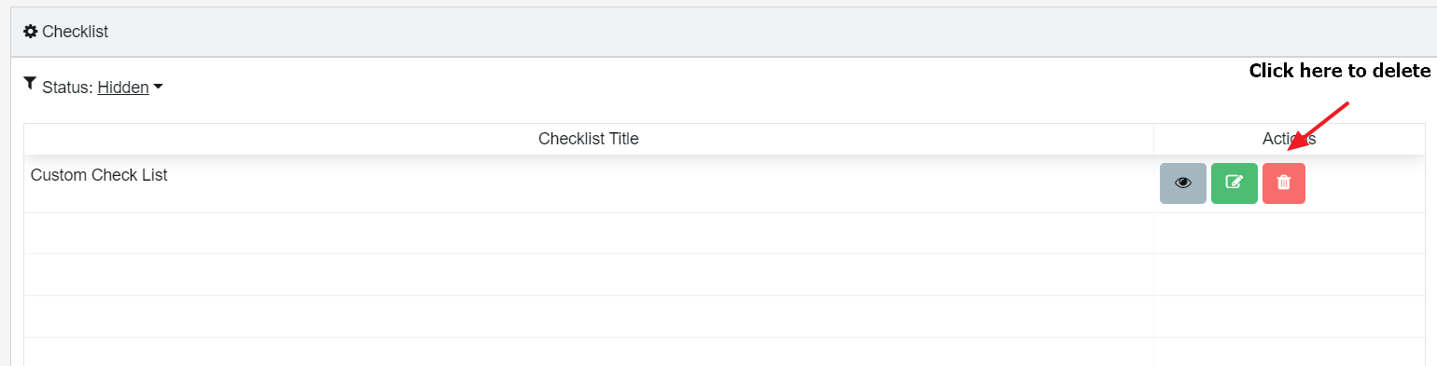Select the partially visible last table row
Image resolution: width=1437 pixels, height=366 pixels.
(x=724, y=352)
